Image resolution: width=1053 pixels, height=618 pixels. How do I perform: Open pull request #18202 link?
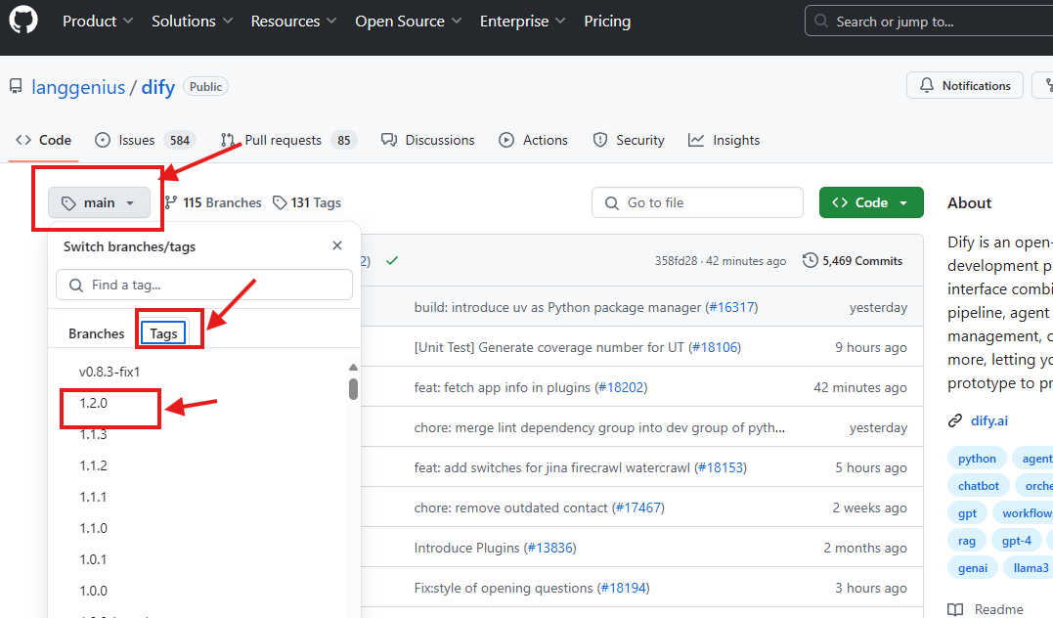pos(621,387)
